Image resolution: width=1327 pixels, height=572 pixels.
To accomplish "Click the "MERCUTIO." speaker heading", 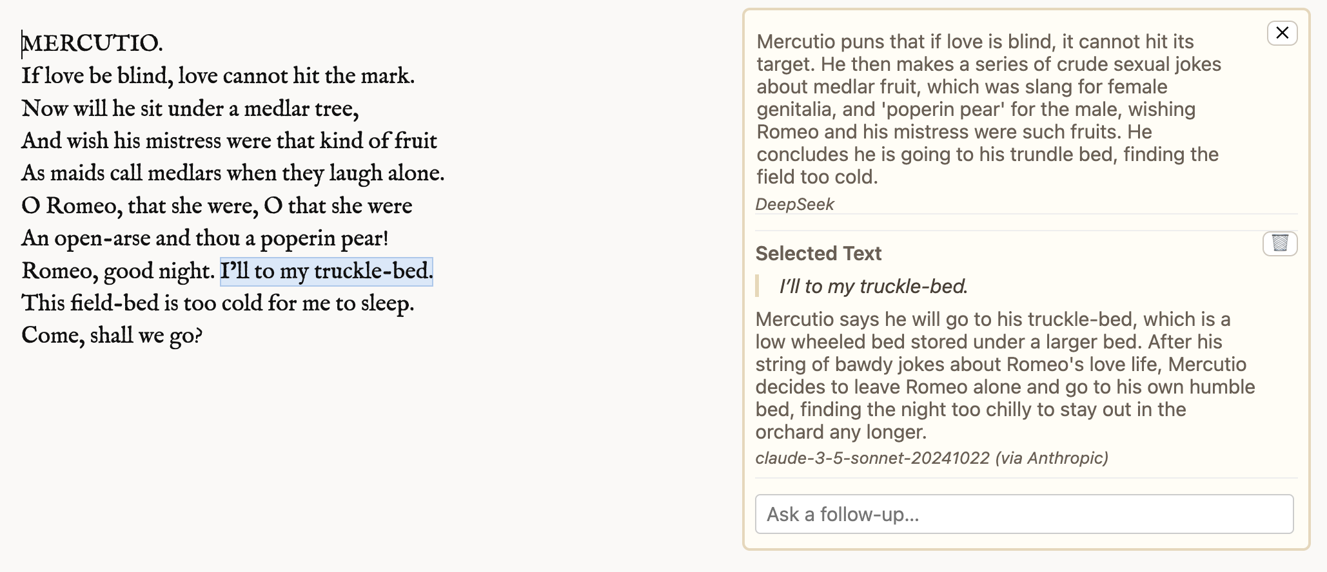I will pos(92,43).
